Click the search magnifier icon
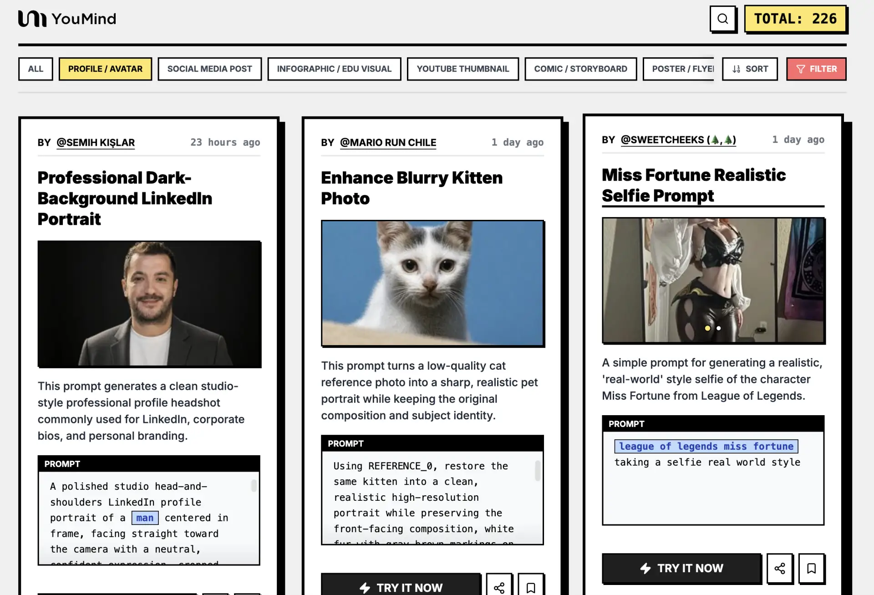This screenshot has width=874, height=595. click(x=722, y=19)
